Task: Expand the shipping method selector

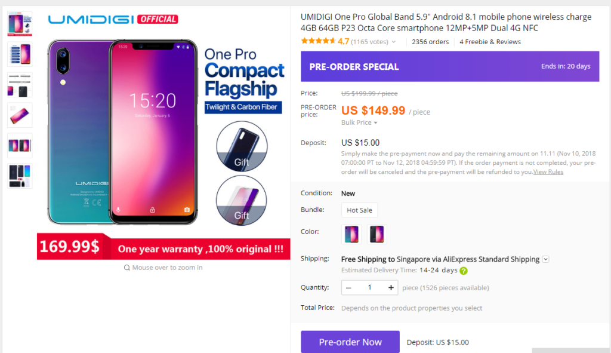Action: 546,259
